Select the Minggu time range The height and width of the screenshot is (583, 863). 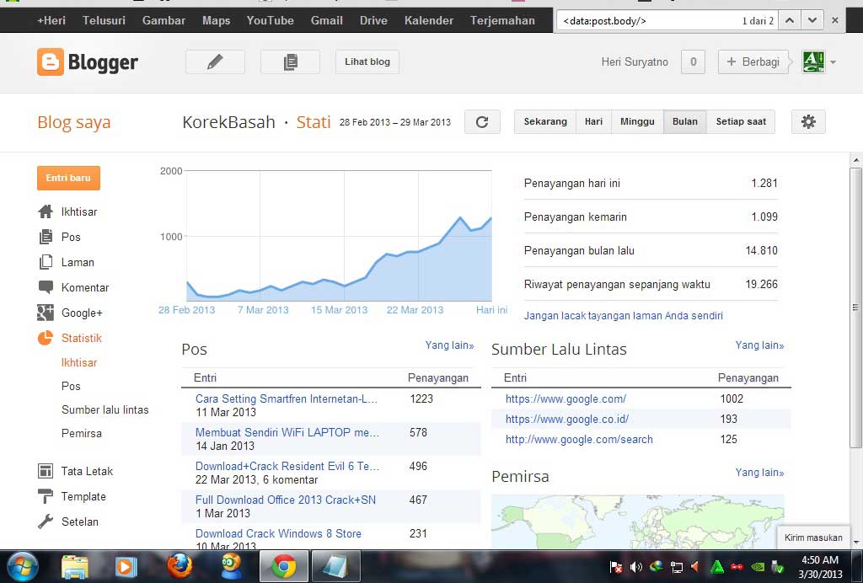[x=637, y=121]
